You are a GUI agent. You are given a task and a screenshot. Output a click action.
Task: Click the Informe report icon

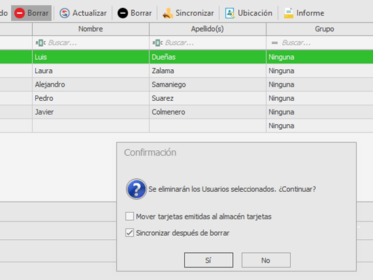289,13
